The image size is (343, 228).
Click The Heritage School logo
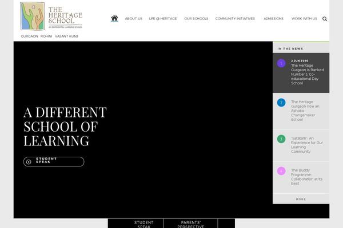click(x=51, y=16)
